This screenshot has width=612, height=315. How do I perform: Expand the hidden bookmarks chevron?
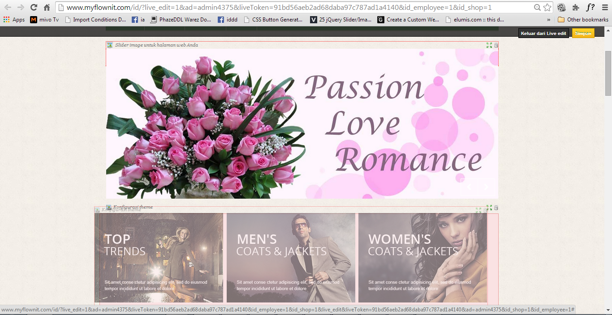point(549,20)
